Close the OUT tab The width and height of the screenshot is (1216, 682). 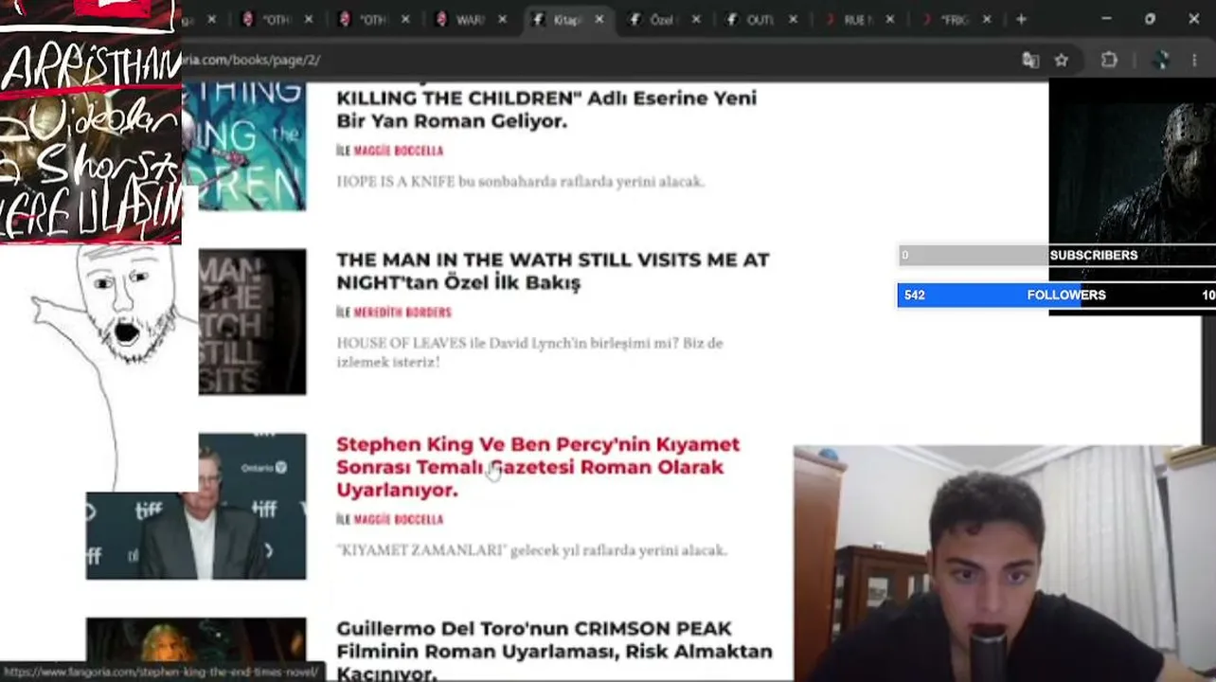pyautogui.click(x=793, y=19)
